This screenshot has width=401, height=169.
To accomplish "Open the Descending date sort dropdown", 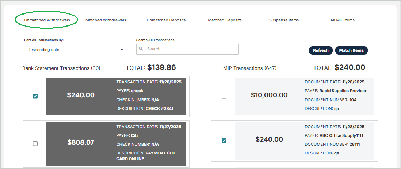I will (75, 49).
